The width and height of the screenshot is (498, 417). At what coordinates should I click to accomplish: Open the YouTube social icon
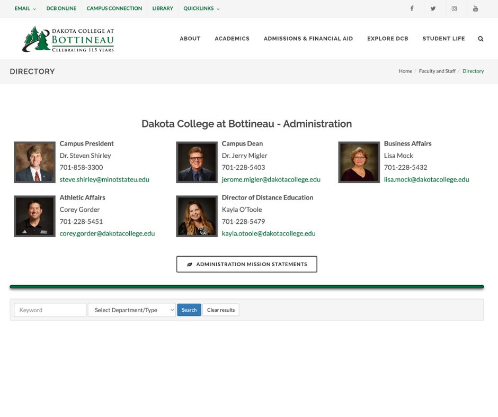[x=475, y=8]
